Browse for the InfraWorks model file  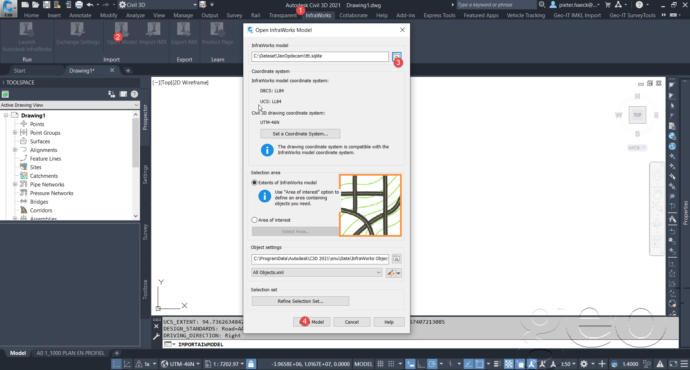point(396,57)
